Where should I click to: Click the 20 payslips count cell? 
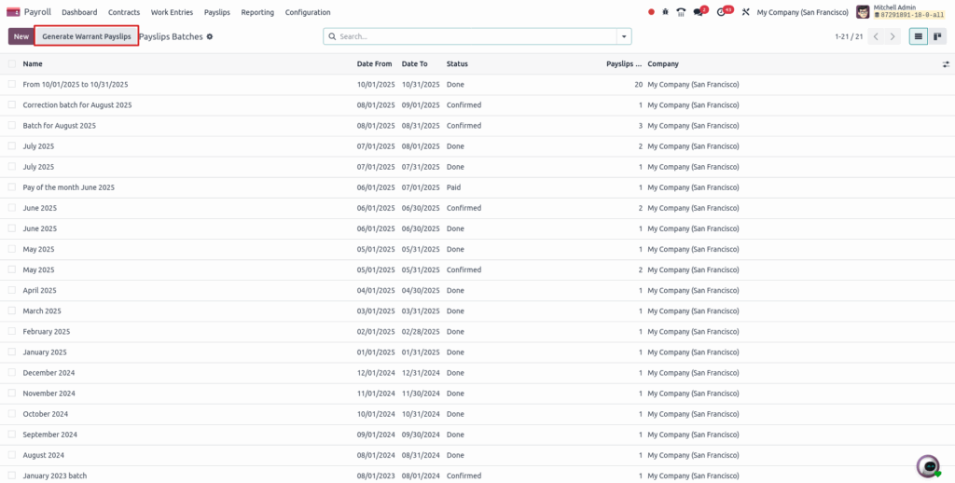[x=638, y=85]
